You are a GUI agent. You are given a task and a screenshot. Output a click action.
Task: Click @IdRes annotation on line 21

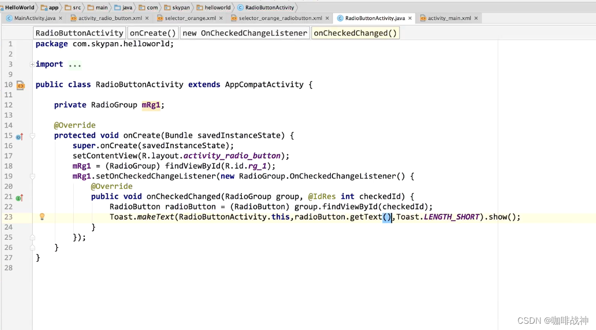(x=321, y=196)
